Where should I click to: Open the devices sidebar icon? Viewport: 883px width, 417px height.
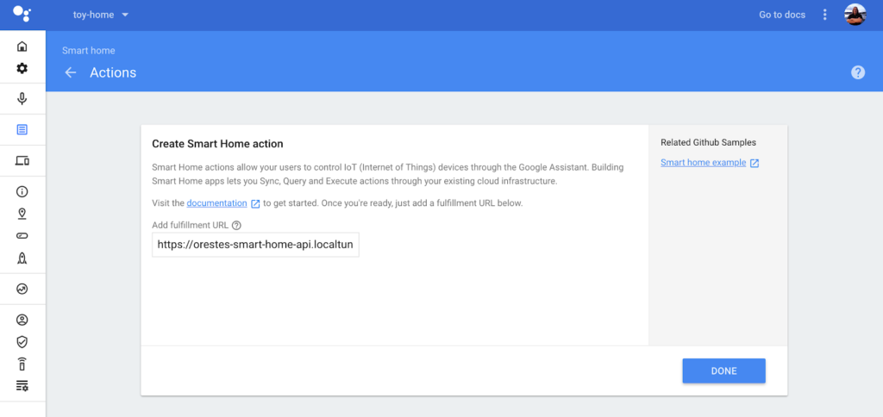point(22,161)
